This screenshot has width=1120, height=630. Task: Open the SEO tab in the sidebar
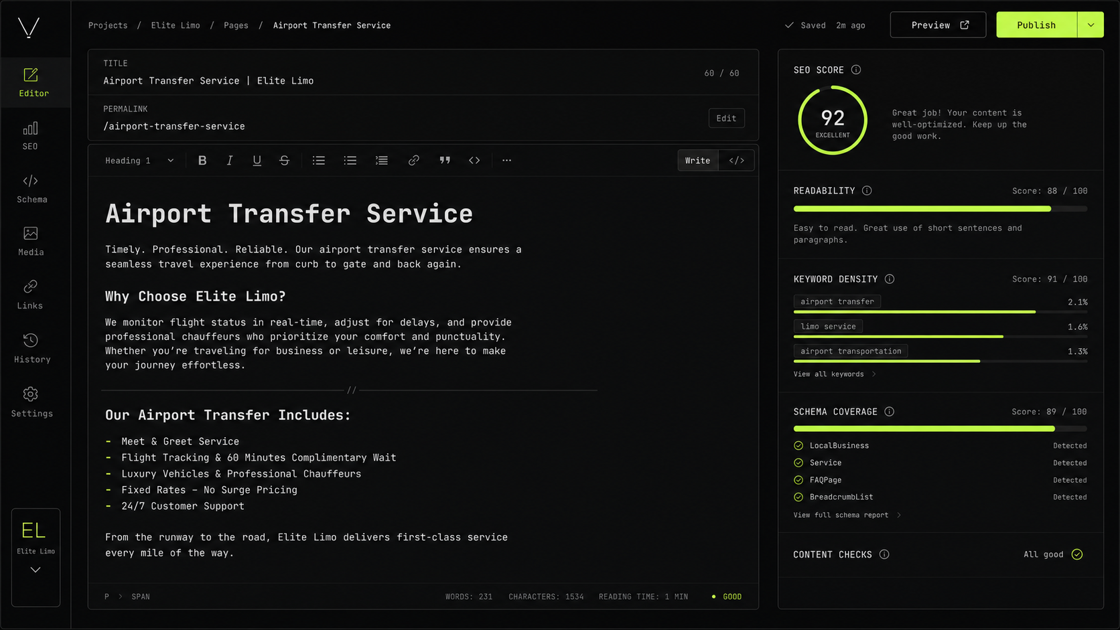coord(30,135)
